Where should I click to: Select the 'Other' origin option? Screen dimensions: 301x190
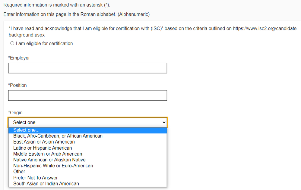point(19,172)
